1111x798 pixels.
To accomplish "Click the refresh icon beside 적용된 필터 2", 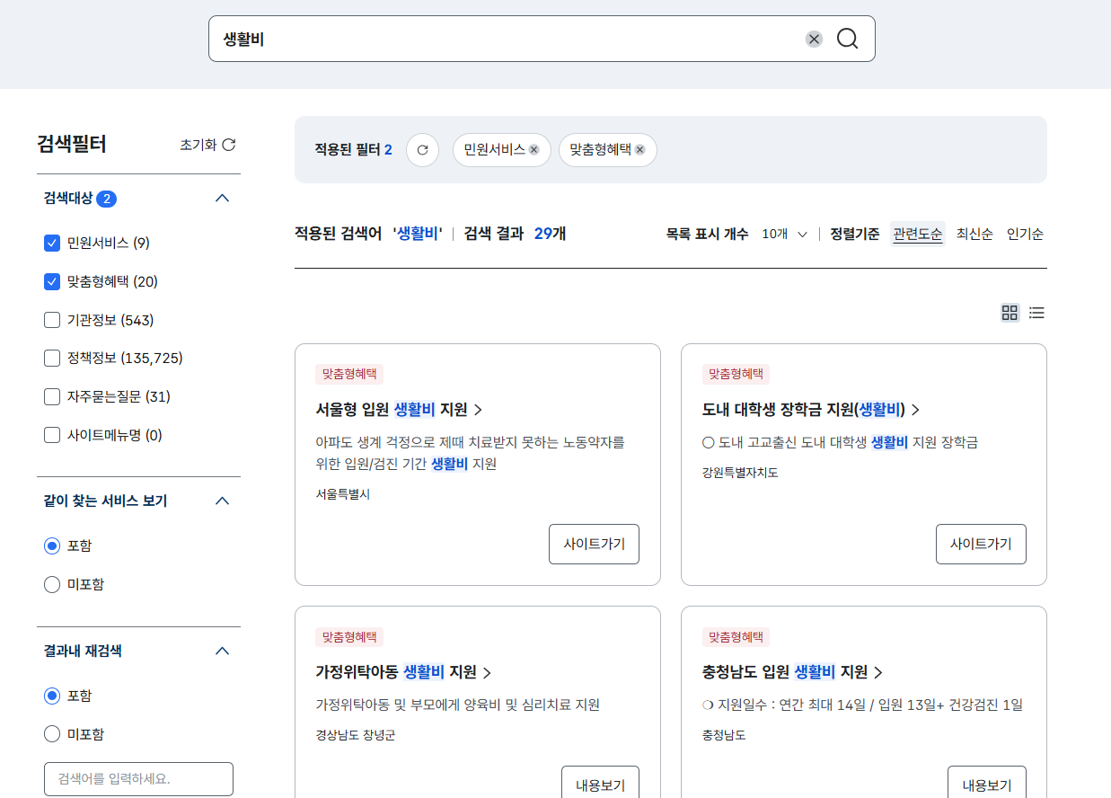I will point(422,150).
